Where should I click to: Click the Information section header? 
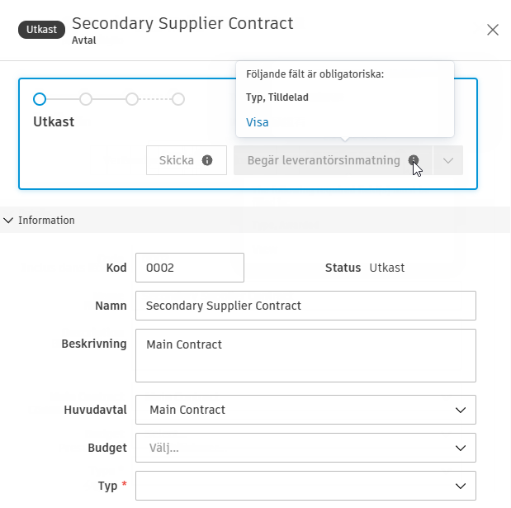(x=46, y=221)
